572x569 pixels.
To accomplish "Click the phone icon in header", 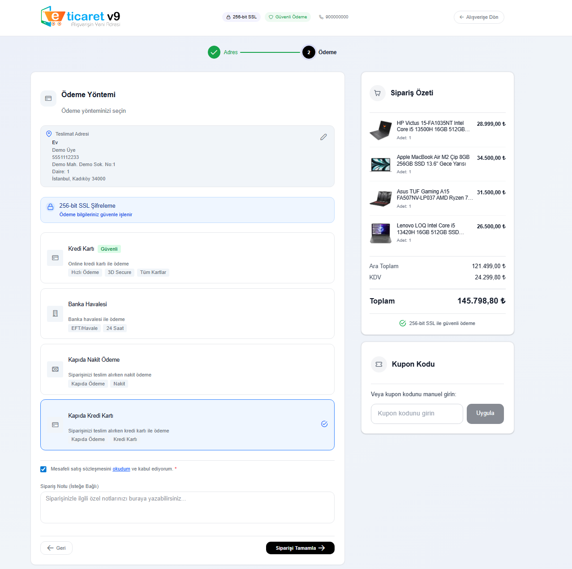I will click(x=321, y=17).
